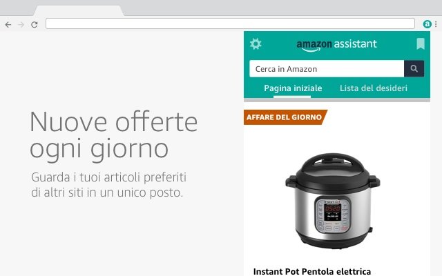Click the browser forward arrow

tap(21, 25)
